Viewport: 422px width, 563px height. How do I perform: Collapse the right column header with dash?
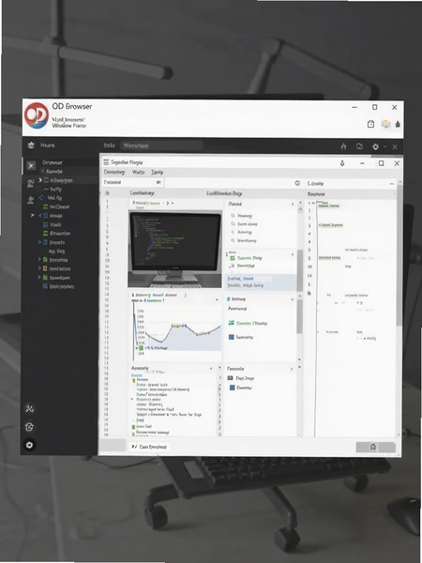coord(391,184)
